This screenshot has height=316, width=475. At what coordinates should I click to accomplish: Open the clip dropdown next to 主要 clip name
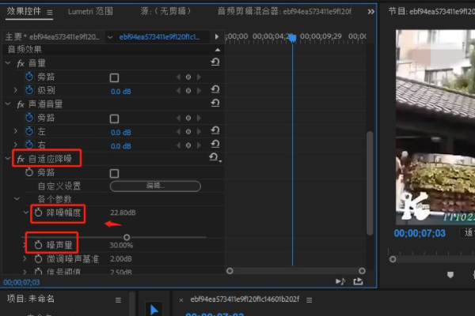110,37
